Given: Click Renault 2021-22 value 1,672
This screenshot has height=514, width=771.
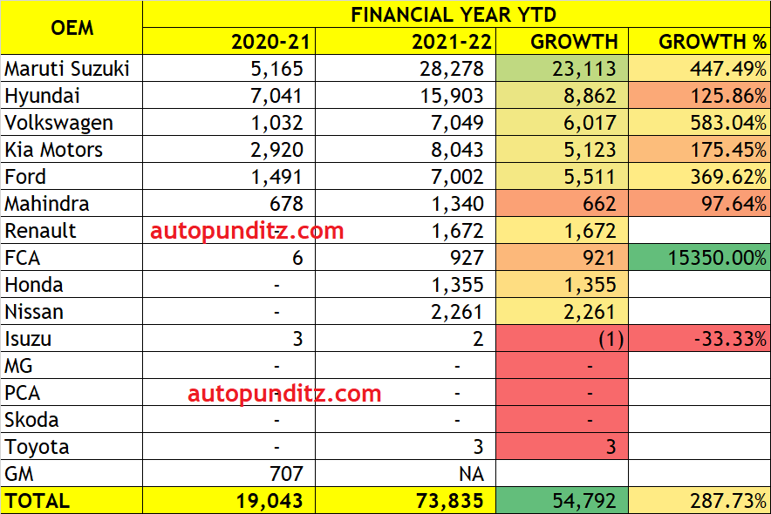Looking at the screenshot, I should pos(457,231).
